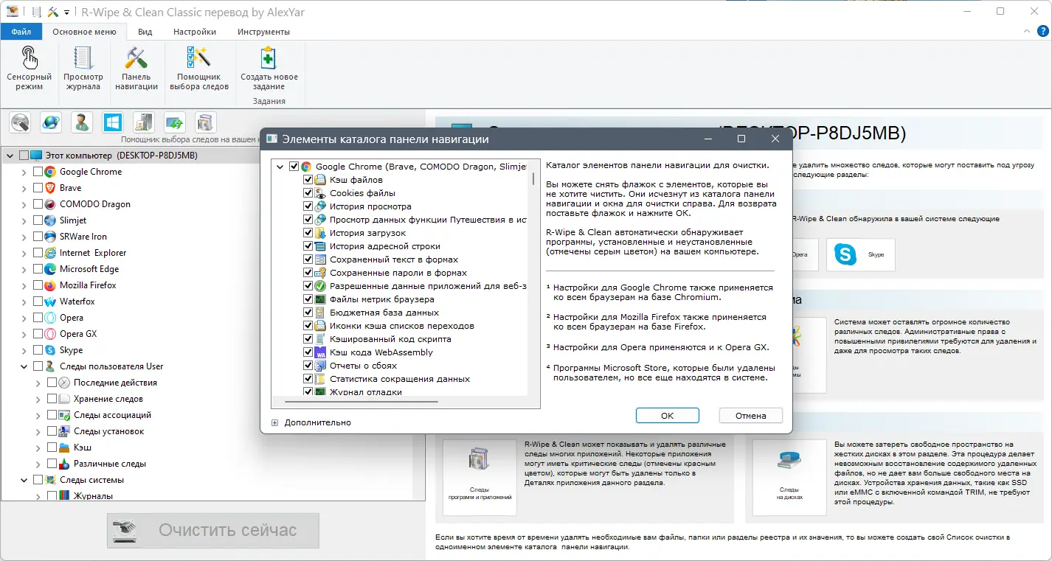The image size is (1052, 561).
Task: Uncheck Кэш файлов in the dialog
Action: [308, 180]
